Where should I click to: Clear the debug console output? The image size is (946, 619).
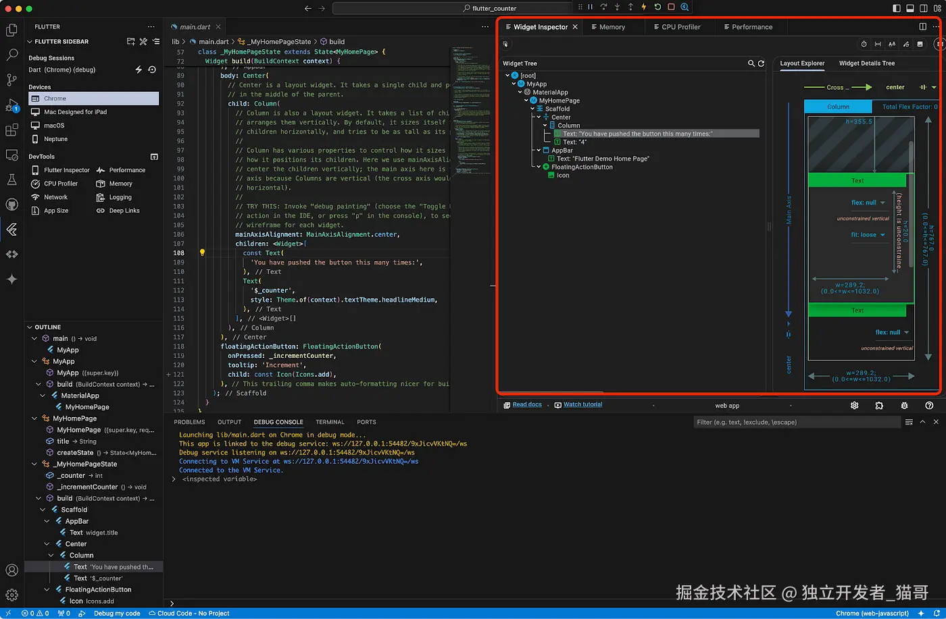909,422
